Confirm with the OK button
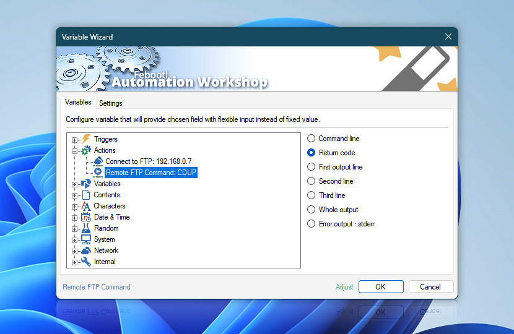Screen dimensions: 514x334 click(x=381, y=287)
